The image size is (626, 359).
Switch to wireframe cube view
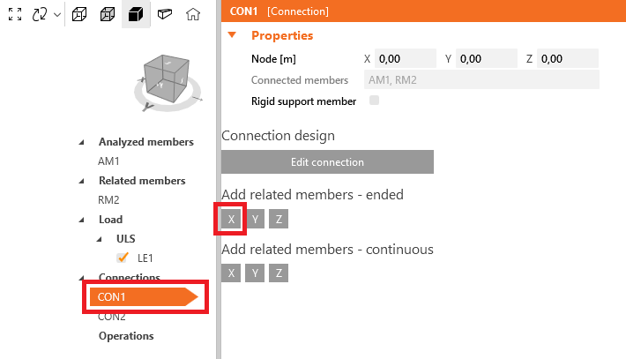click(78, 14)
